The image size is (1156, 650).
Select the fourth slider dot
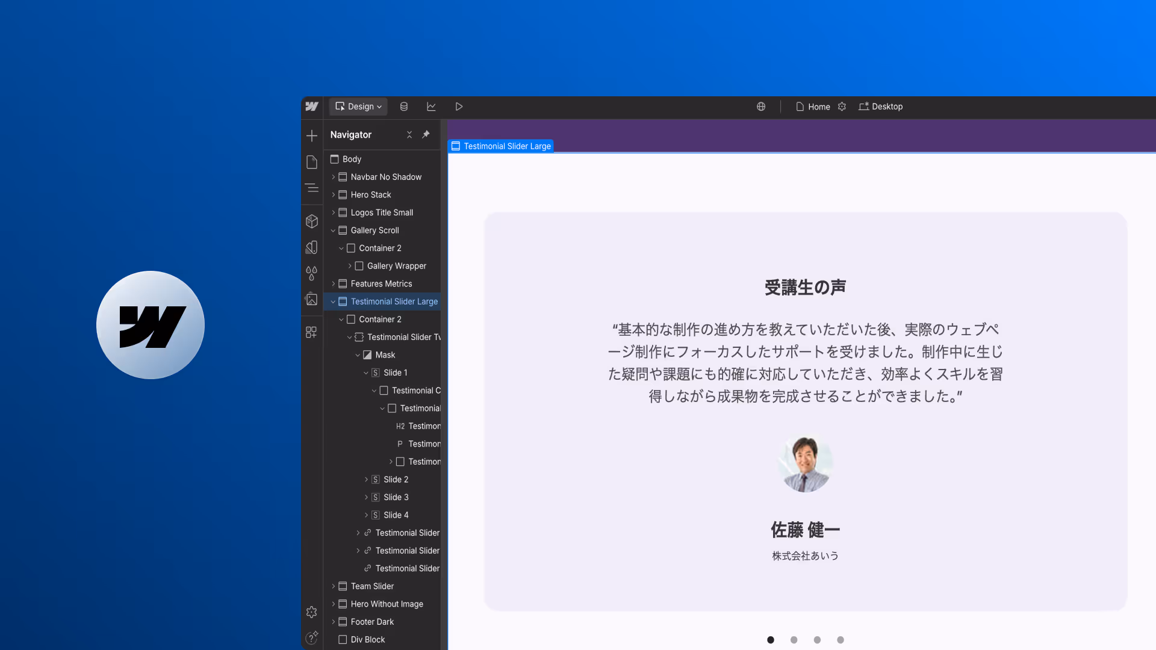pos(840,640)
